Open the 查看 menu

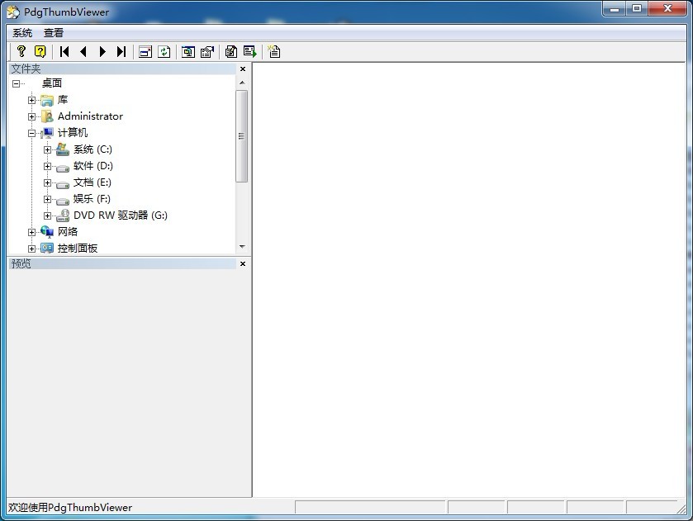click(x=54, y=33)
